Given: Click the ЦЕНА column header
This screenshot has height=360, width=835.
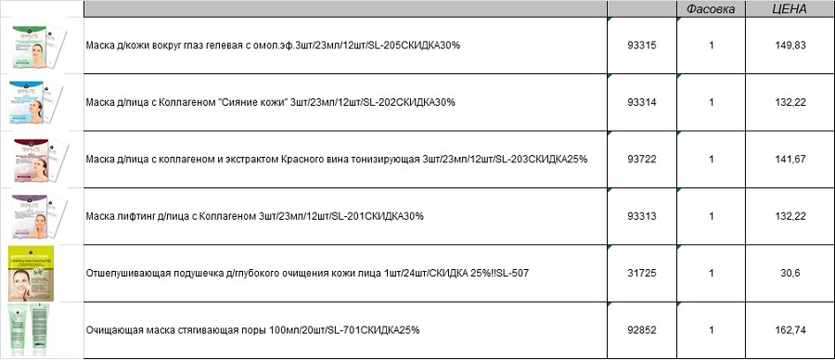Looking at the screenshot, I should pos(790,9).
